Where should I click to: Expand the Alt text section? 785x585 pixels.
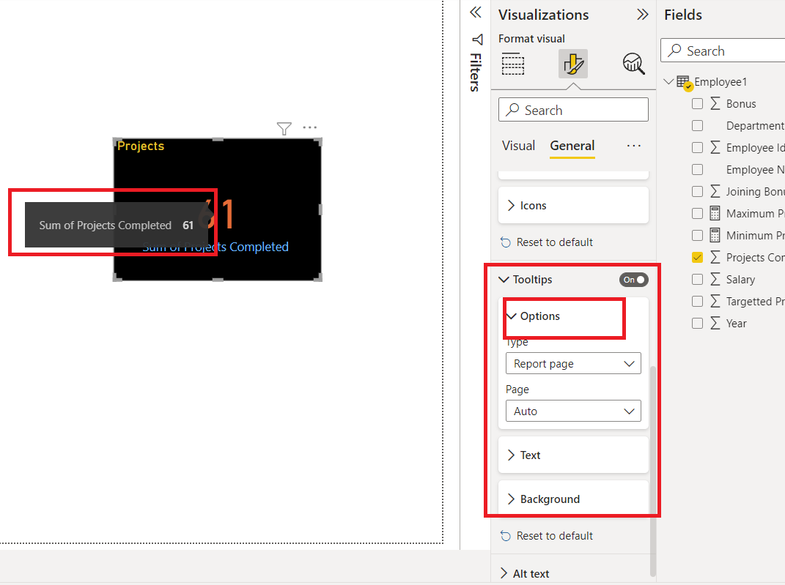tap(524, 573)
